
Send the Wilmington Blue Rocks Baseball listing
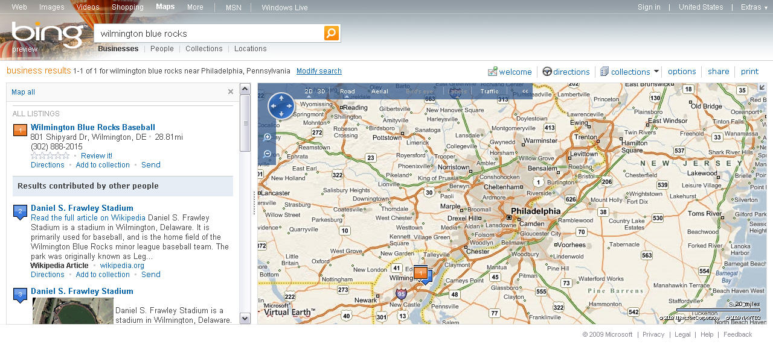point(151,165)
